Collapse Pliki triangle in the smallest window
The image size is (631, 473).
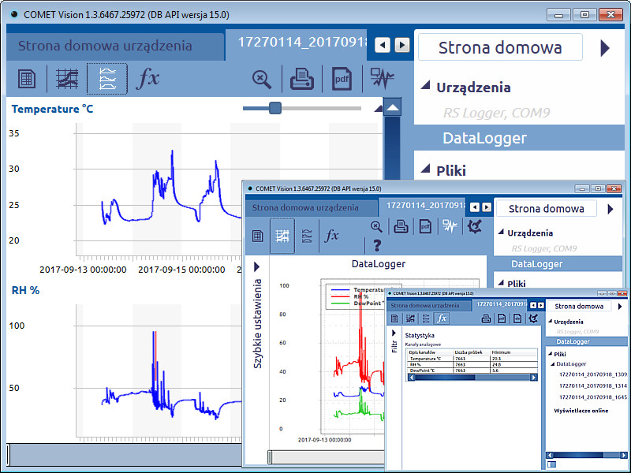[x=550, y=353]
